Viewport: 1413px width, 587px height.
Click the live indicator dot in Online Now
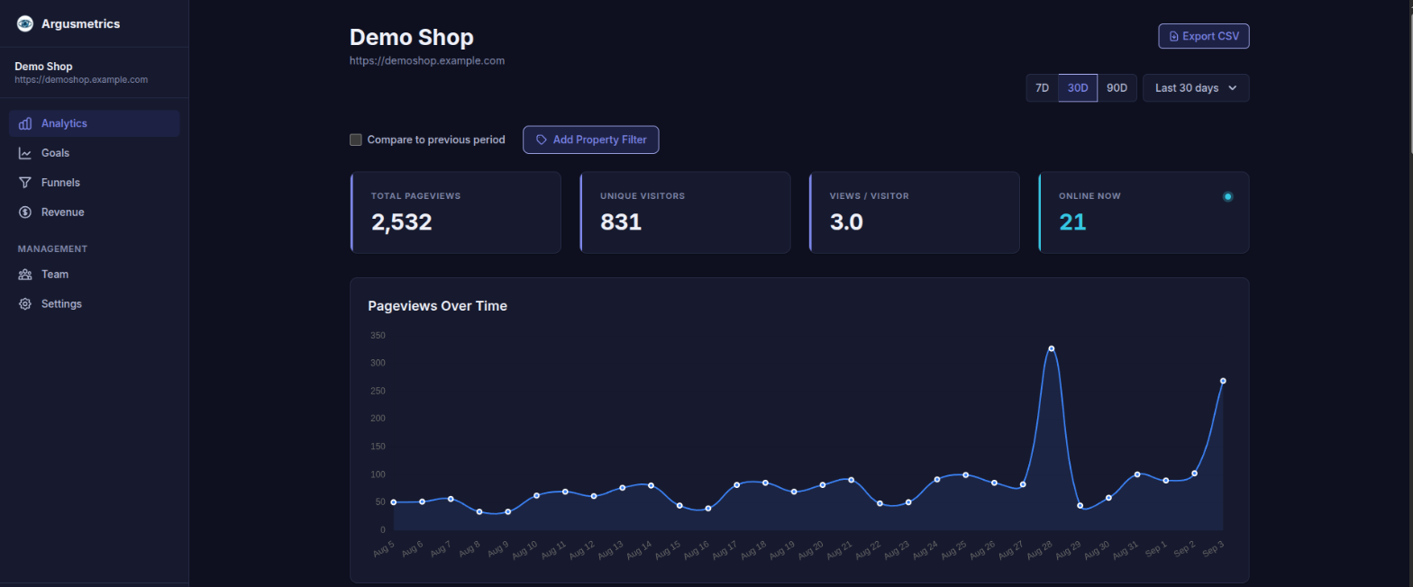[x=1227, y=196]
